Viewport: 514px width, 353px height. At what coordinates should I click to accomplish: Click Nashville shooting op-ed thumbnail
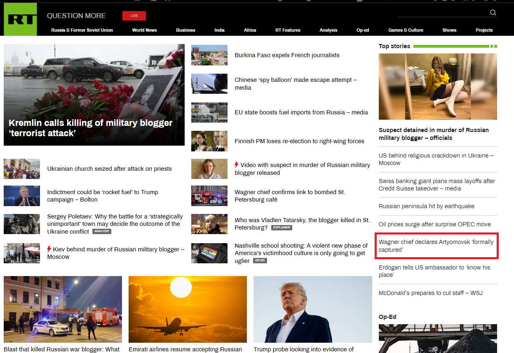tap(209, 253)
